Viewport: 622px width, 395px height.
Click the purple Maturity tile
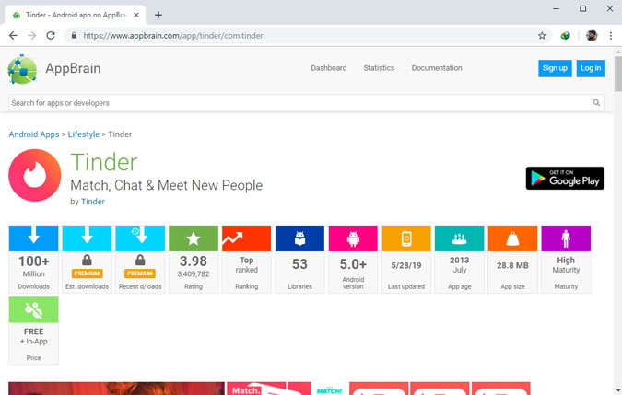coord(566,259)
